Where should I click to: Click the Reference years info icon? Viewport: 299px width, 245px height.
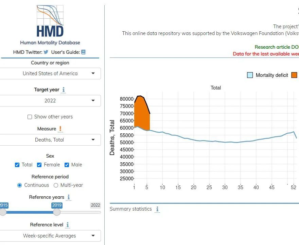tap(69, 197)
